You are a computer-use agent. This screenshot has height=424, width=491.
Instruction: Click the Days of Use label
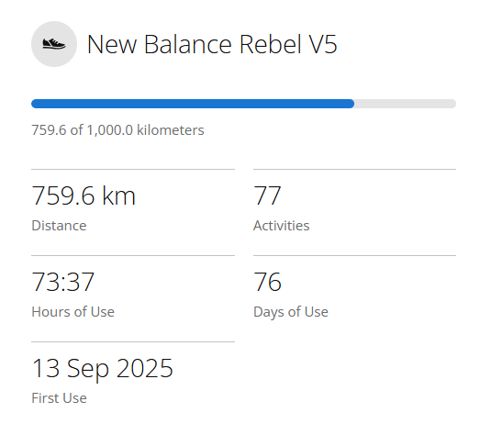pos(291,312)
